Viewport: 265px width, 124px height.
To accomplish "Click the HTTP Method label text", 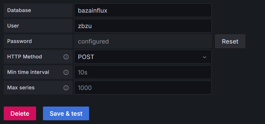I will click(x=24, y=57).
